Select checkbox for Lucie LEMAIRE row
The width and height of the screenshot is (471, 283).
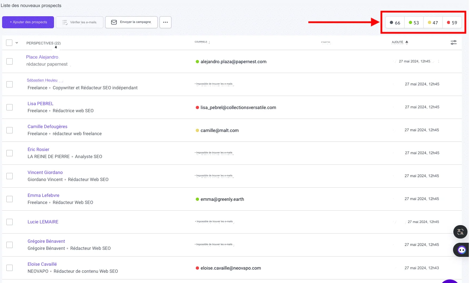tap(10, 222)
